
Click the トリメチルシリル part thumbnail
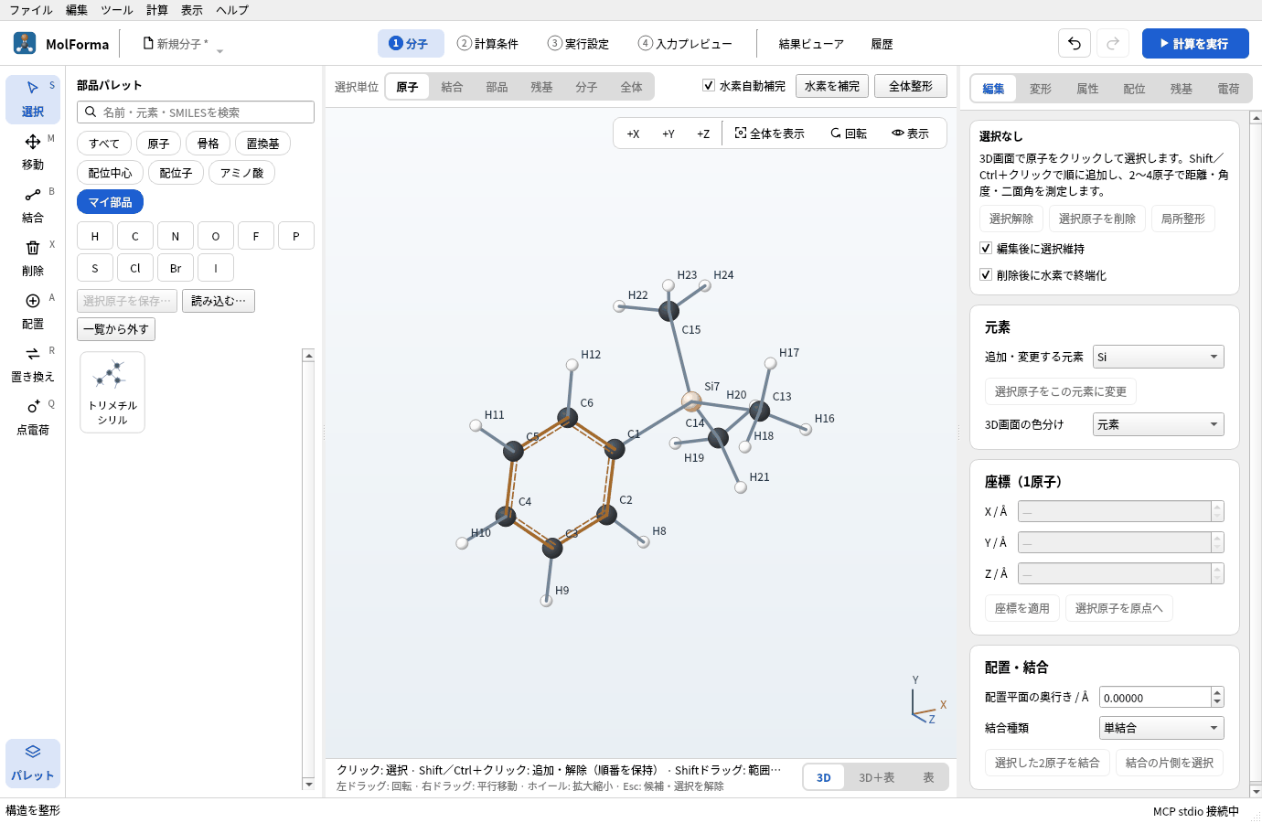point(112,391)
